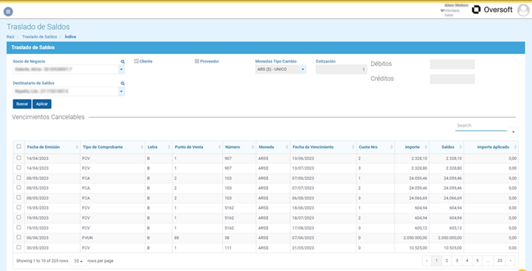Sort by Moneda column
The width and height of the screenshot is (532, 271).
(273, 147)
